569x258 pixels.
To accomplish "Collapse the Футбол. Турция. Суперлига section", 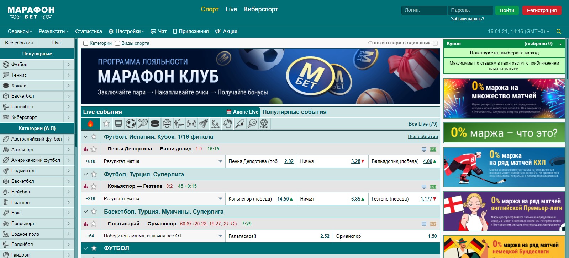I will 85,174.
